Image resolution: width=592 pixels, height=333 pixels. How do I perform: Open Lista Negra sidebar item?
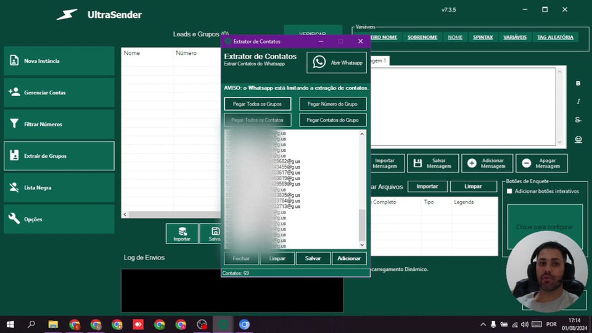59,187
